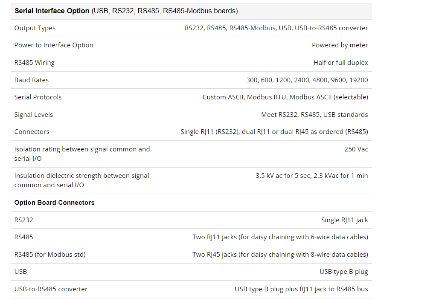Click the Connectors row label
Screen dimensions: 439x299
pyautogui.click(x=32, y=131)
